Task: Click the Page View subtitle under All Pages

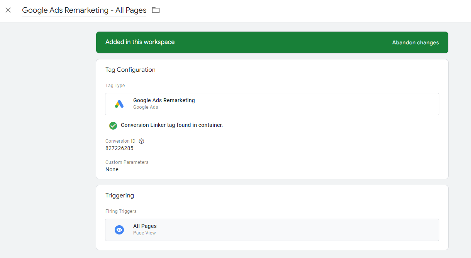Action: coord(144,233)
